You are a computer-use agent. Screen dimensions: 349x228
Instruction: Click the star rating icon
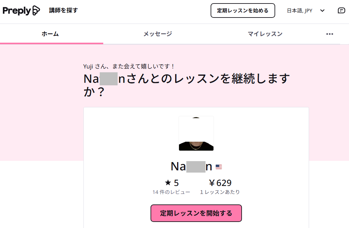[168, 183]
